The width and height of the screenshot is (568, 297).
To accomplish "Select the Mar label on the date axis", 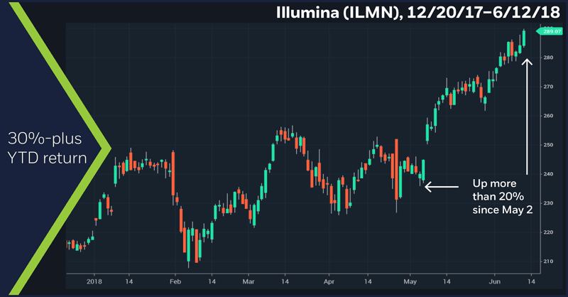I will 246,281.
